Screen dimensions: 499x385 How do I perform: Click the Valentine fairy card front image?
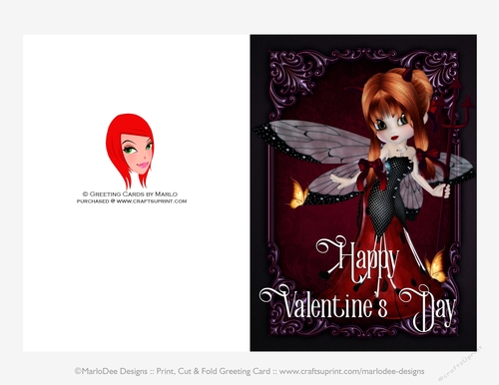363,192
